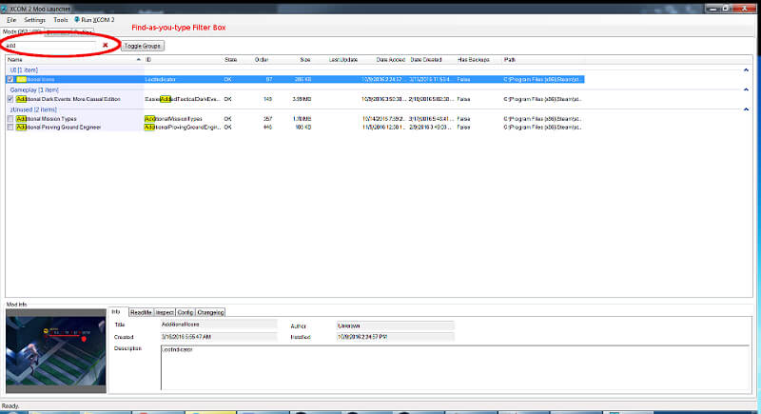Check Additional Proving Ground Engineer mod

pyautogui.click(x=10, y=127)
